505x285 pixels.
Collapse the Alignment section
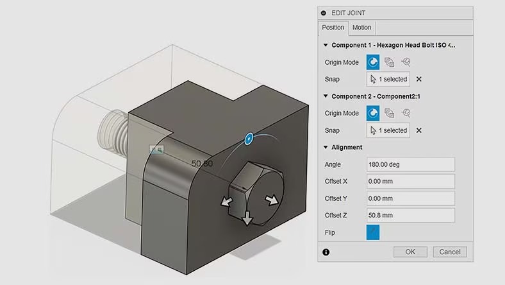click(326, 148)
